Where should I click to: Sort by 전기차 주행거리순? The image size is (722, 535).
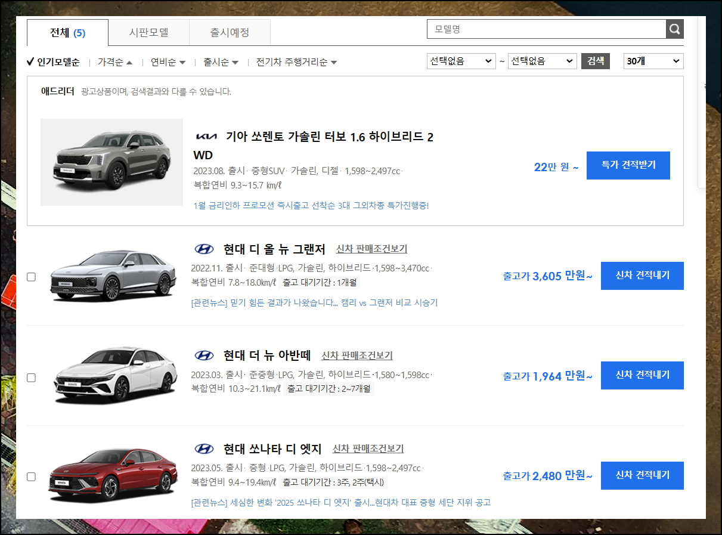tap(296, 62)
